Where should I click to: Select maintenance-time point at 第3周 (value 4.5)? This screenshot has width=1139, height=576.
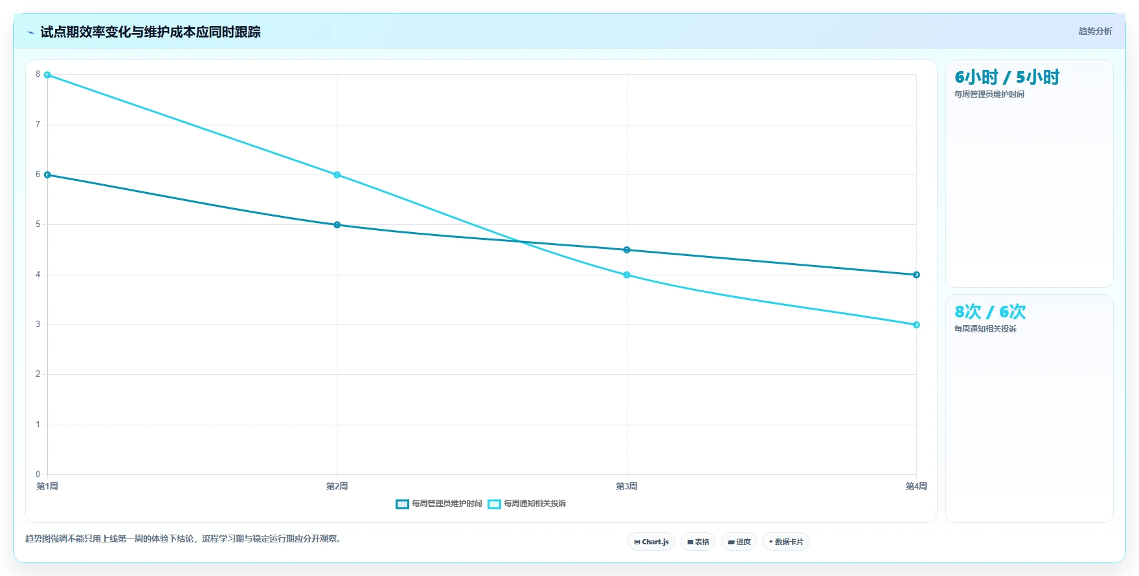point(627,250)
